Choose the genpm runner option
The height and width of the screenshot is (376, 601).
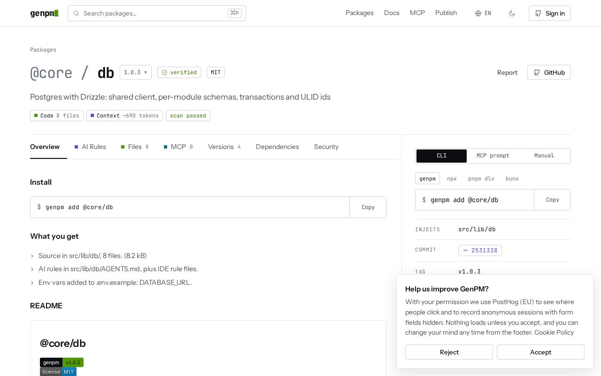click(427, 179)
